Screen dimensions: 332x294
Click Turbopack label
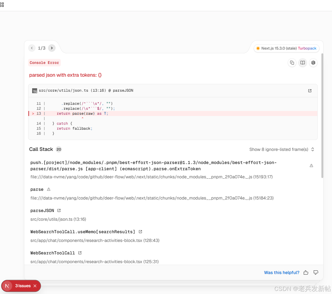[x=307, y=48]
